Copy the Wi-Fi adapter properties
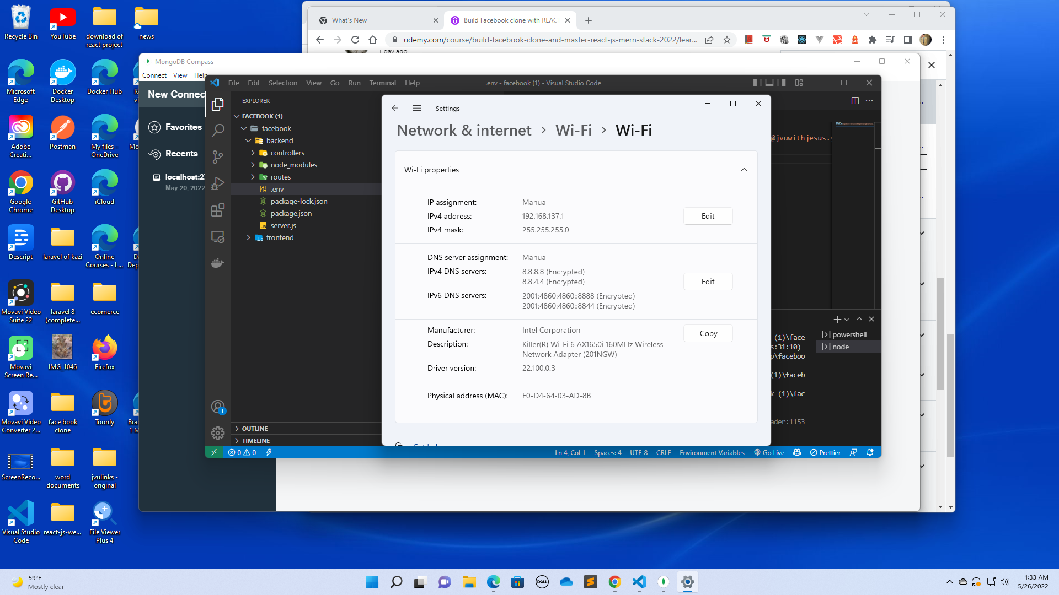Screen dimensions: 1059x595 tap(708, 333)
